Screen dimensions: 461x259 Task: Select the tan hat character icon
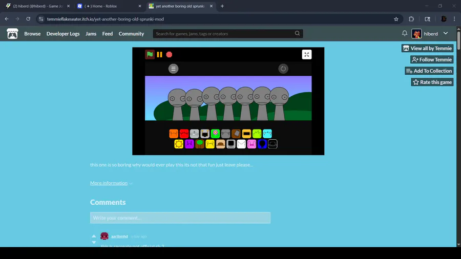click(220, 144)
